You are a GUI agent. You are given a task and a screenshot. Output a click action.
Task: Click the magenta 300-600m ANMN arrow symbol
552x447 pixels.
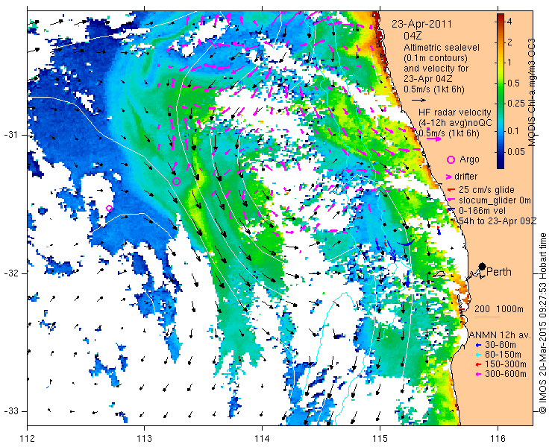[477, 374]
